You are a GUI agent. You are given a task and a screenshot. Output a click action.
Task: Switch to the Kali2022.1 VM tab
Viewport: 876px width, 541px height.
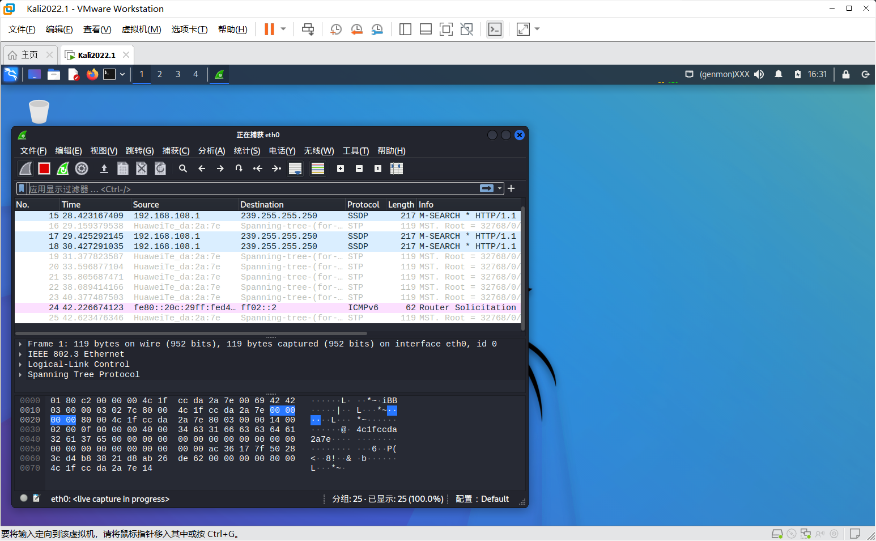pos(96,54)
